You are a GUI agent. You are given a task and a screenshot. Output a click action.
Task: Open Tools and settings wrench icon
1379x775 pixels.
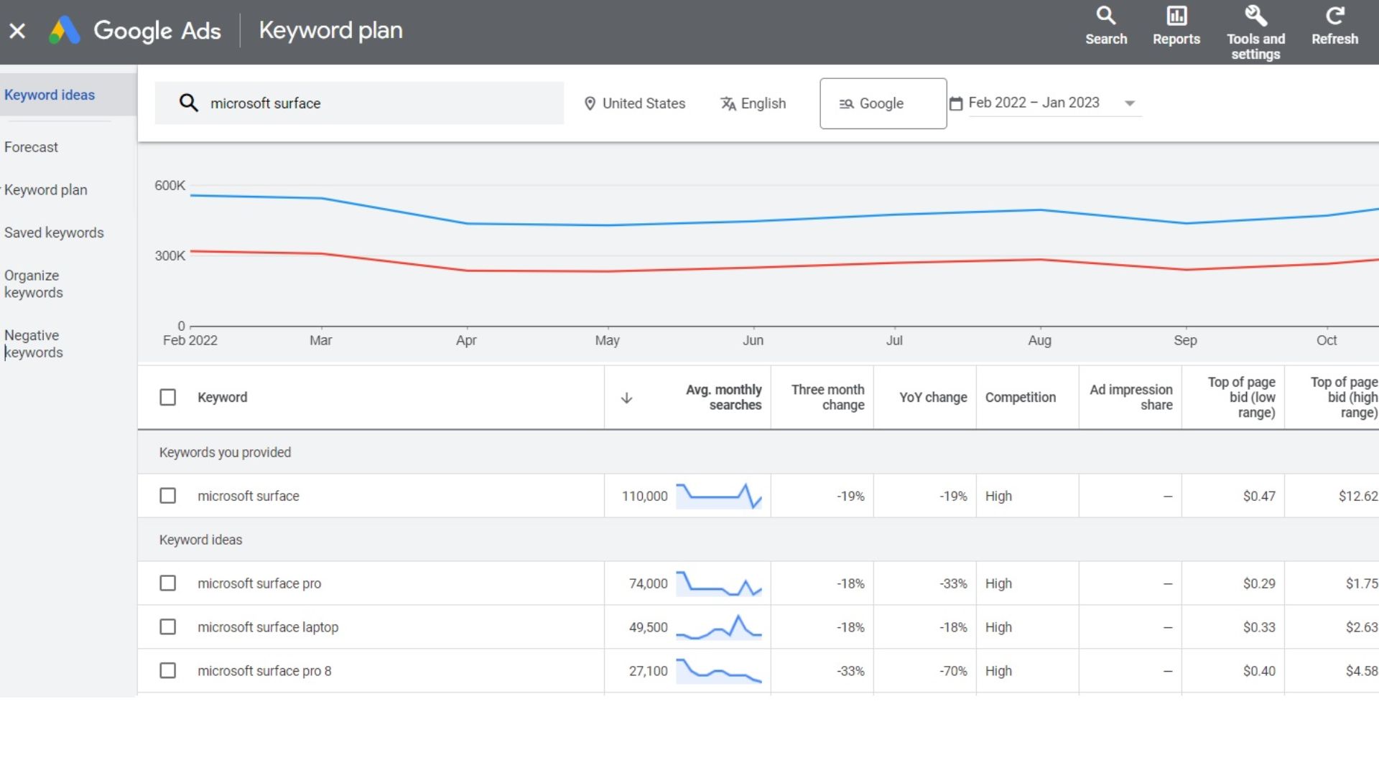(x=1255, y=16)
